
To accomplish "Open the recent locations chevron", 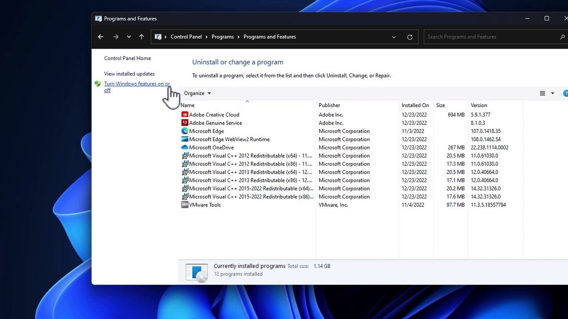I will coord(129,37).
